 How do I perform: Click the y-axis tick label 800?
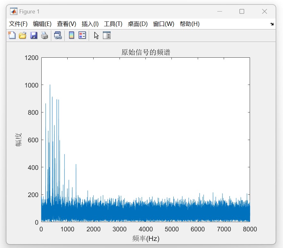tap(33, 113)
